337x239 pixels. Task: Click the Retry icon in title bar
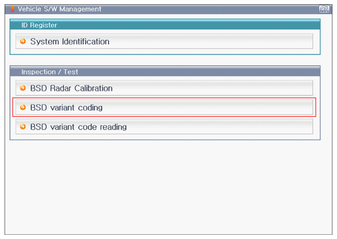[324, 9]
